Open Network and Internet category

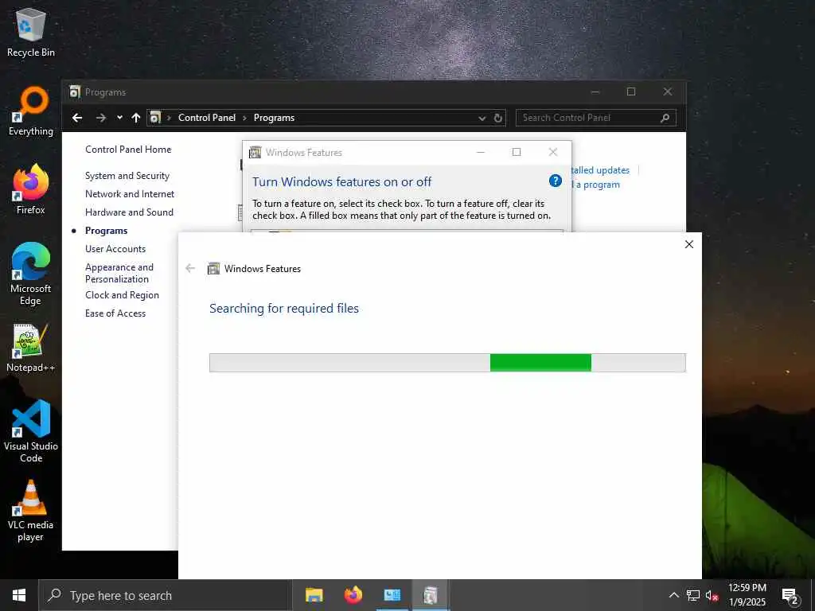pos(130,194)
